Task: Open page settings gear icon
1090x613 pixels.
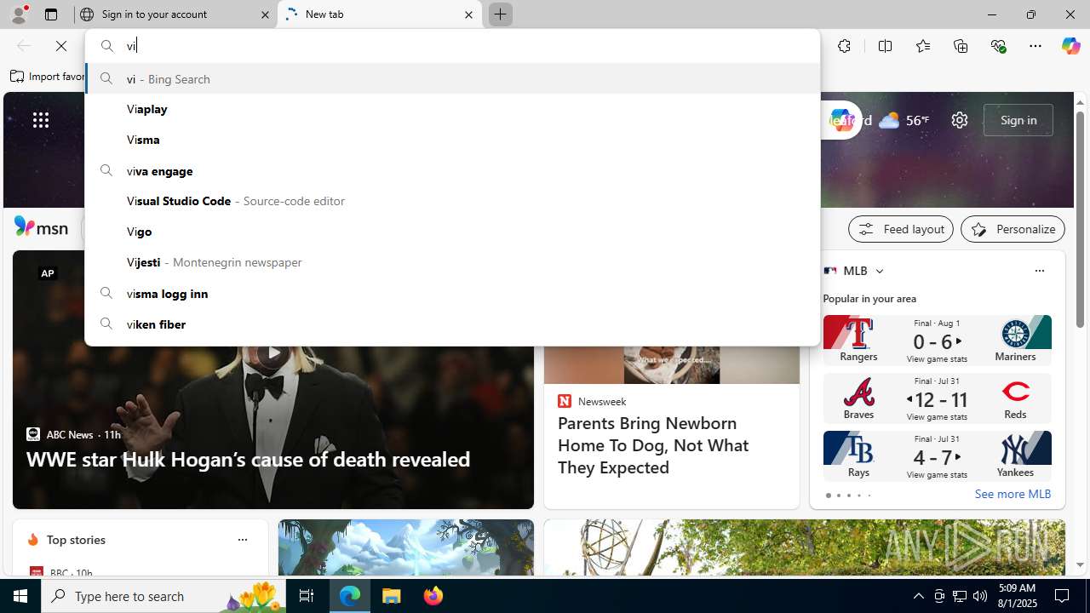Action: (960, 120)
